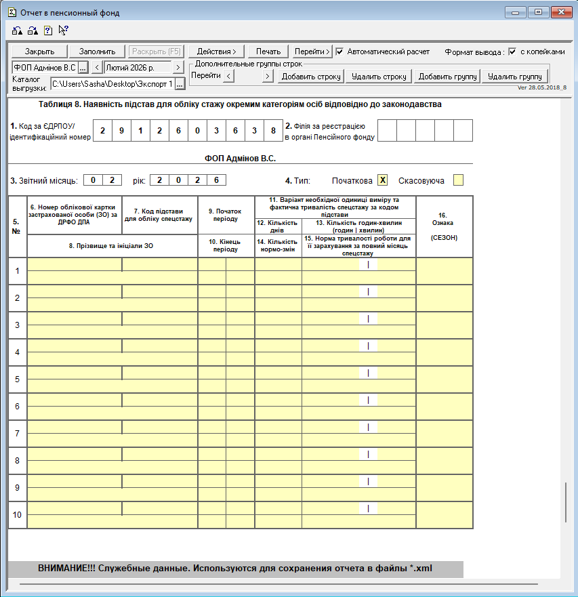Jump to next additional row group
578x597 pixels.
click(x=268, y=77)
